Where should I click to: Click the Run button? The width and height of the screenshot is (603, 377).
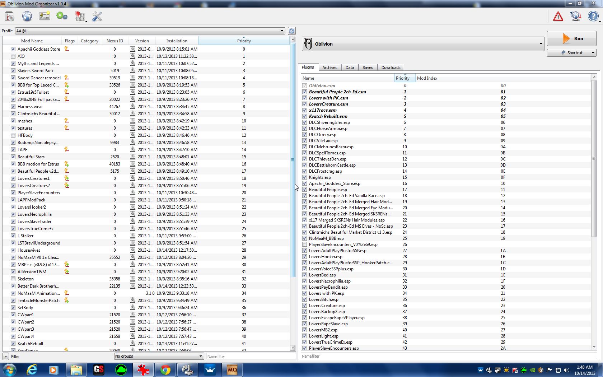pos(571,38)
